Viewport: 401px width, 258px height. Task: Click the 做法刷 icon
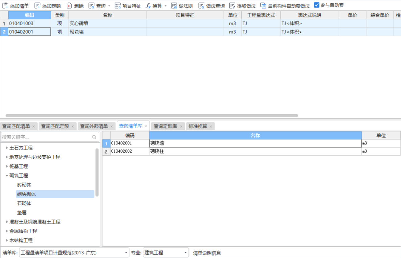[x=174, y=6]
